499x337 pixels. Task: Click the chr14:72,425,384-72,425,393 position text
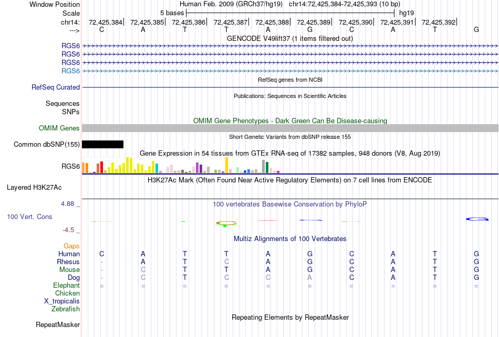pyautogui.click(x=345, y=4)
